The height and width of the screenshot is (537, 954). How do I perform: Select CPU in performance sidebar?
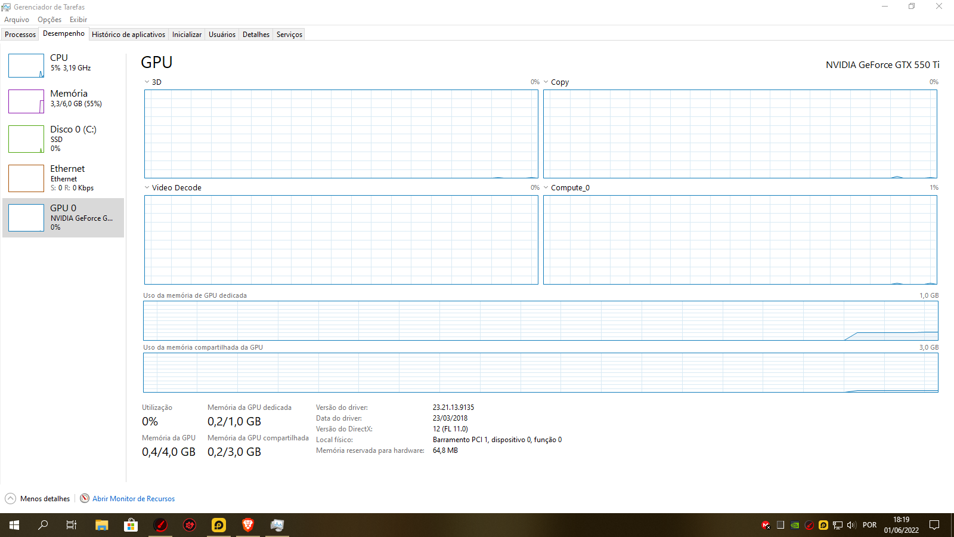click(63, 65)
